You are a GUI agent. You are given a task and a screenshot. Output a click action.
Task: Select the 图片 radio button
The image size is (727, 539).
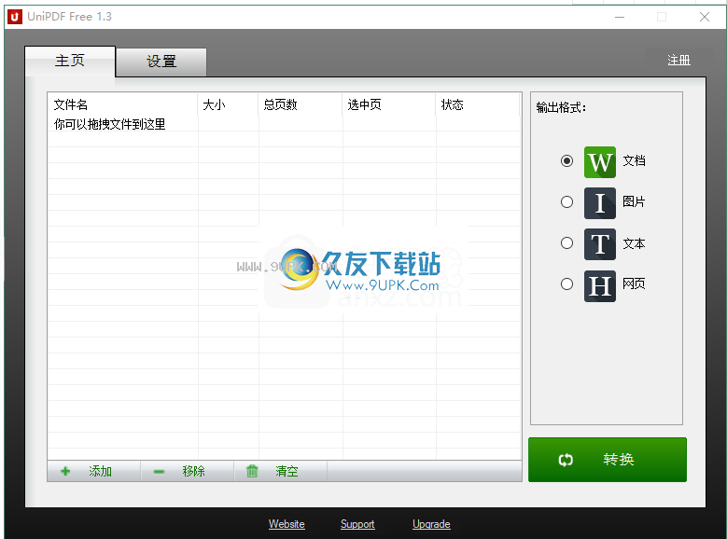click(566, 202)
